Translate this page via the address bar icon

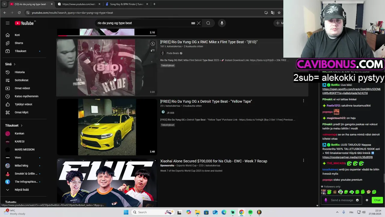[273, 13]
